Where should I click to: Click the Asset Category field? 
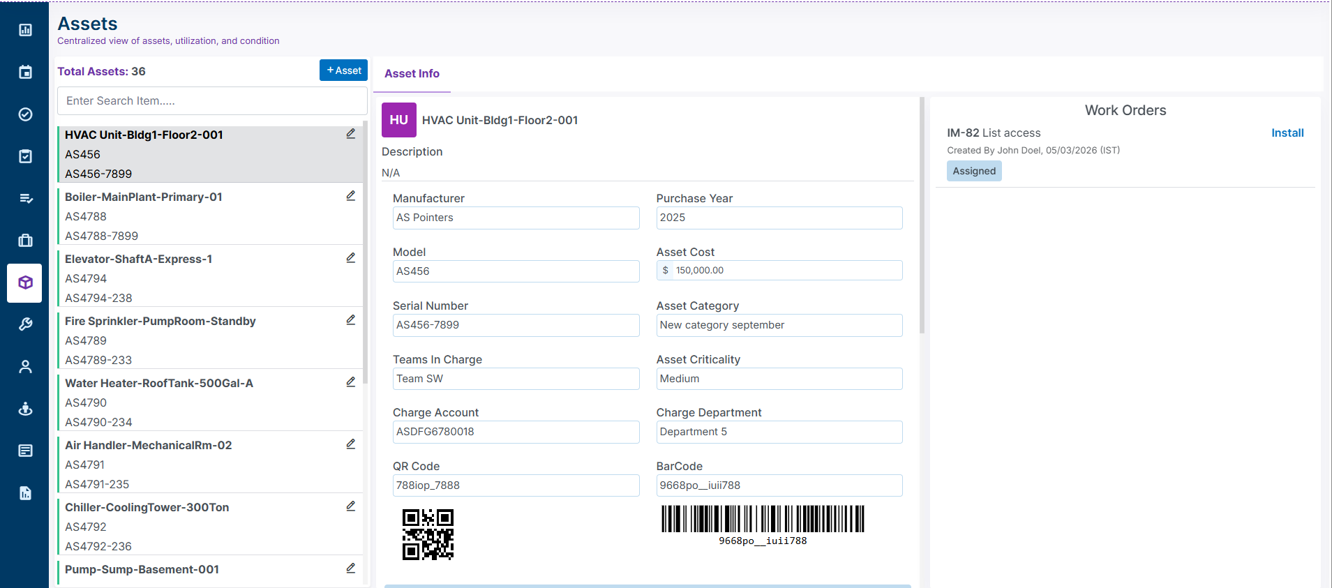point(779,325)
